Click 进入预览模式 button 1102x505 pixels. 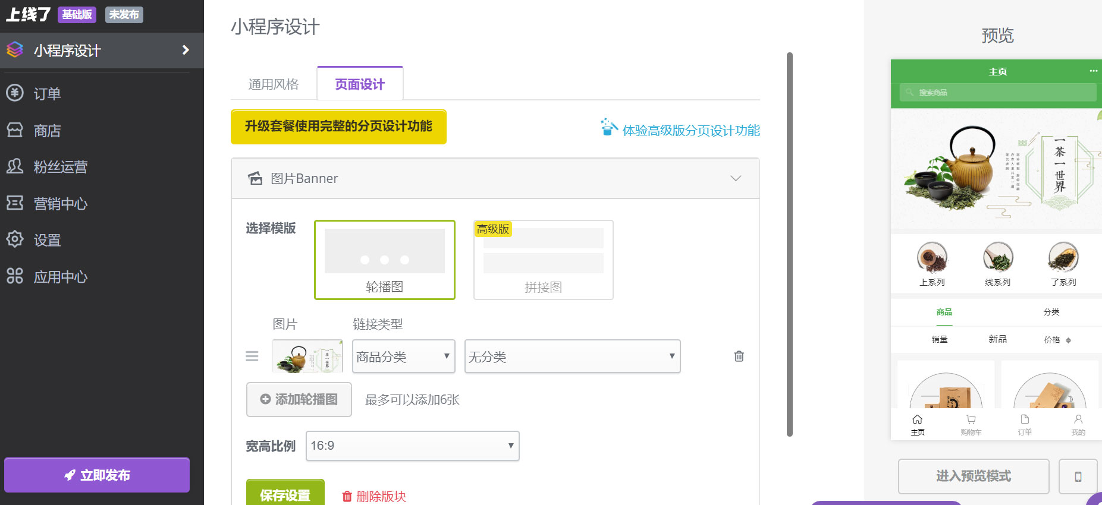[x=974, y=476]
